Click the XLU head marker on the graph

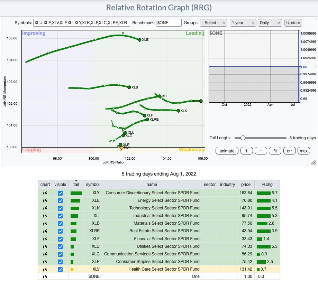click(125, 133)
